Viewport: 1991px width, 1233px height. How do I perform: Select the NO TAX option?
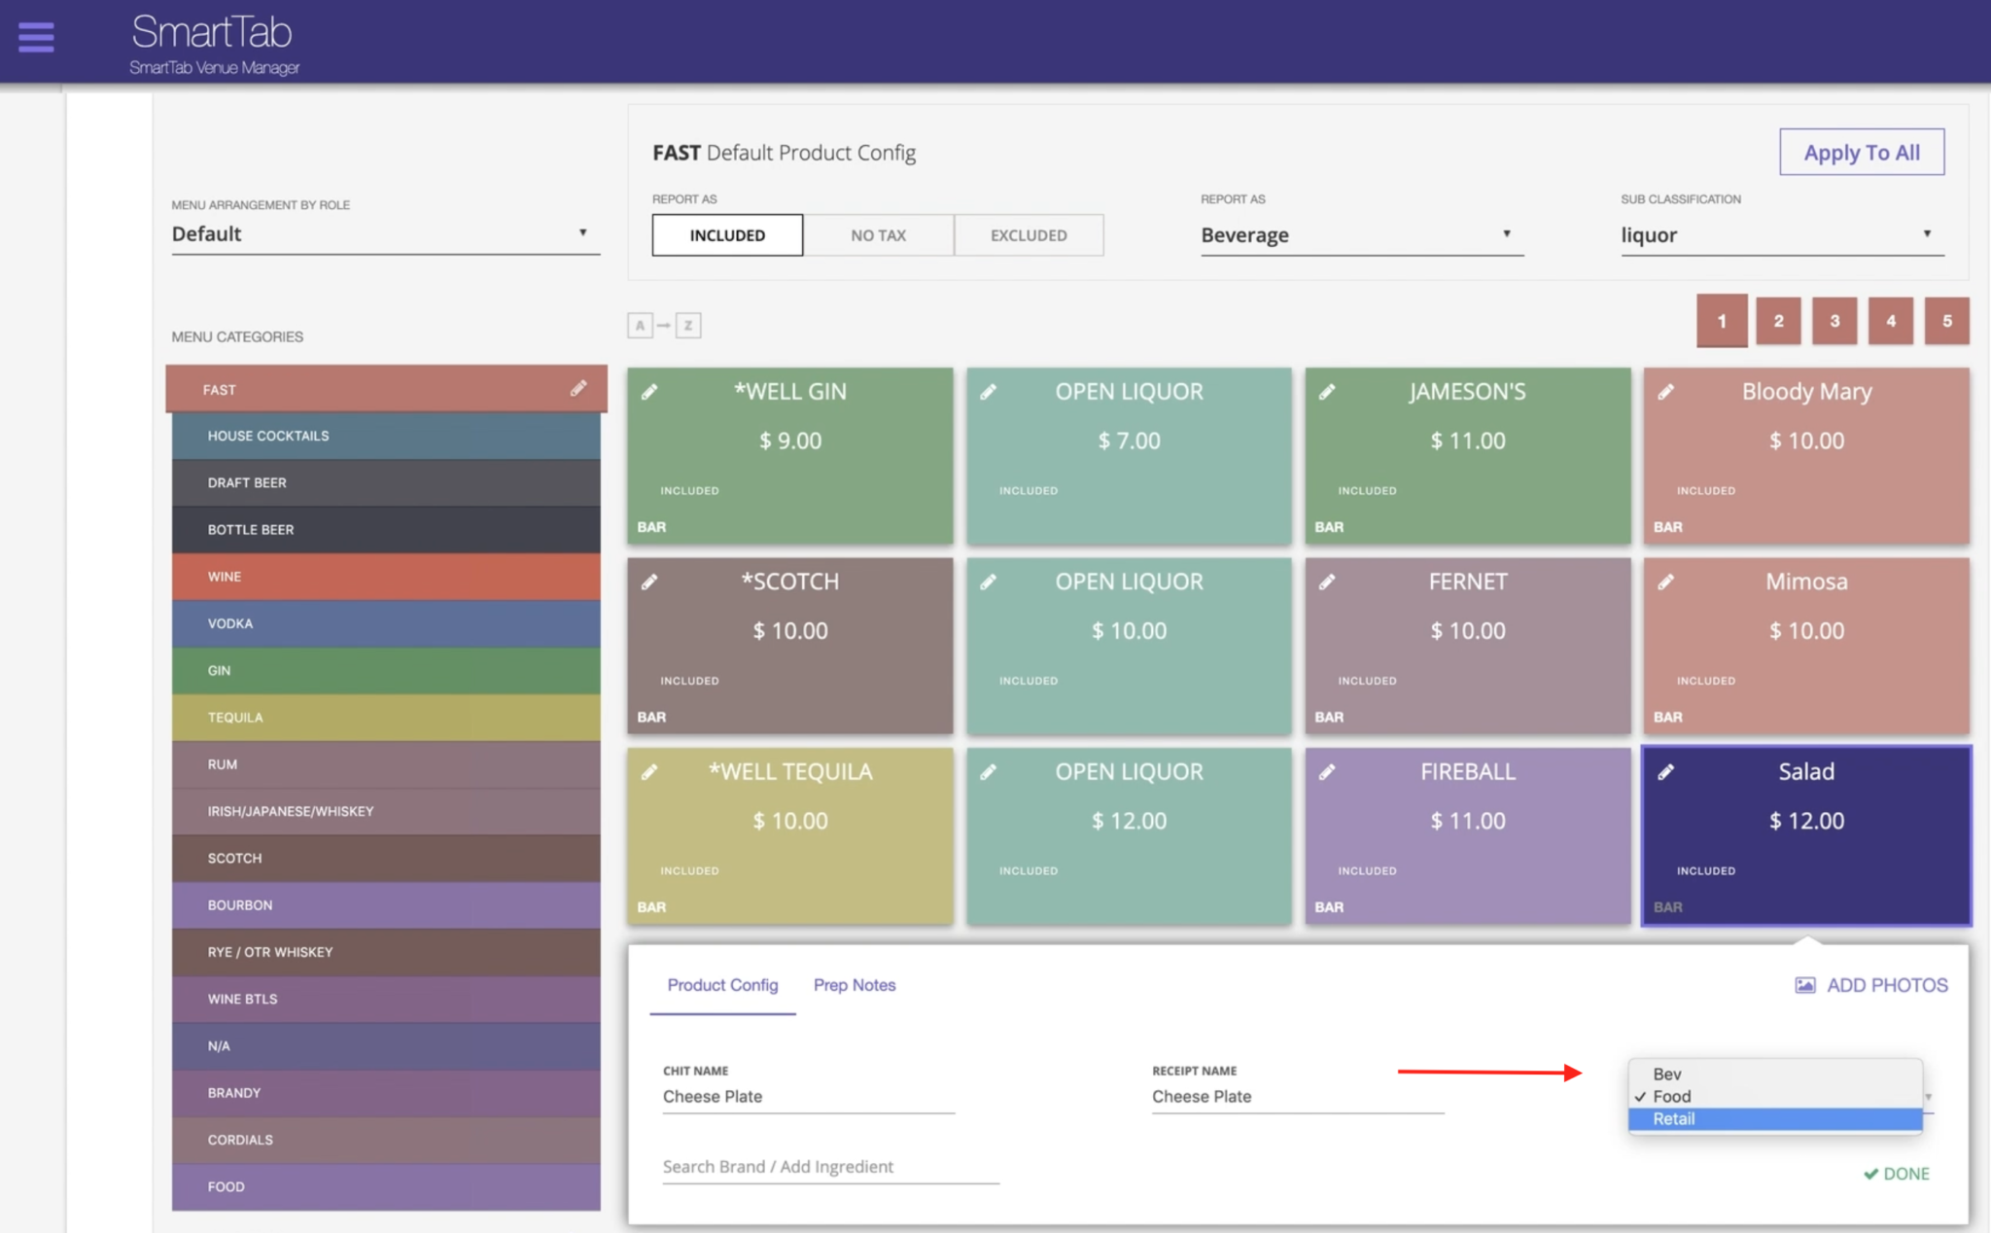[x=878, y=235]
